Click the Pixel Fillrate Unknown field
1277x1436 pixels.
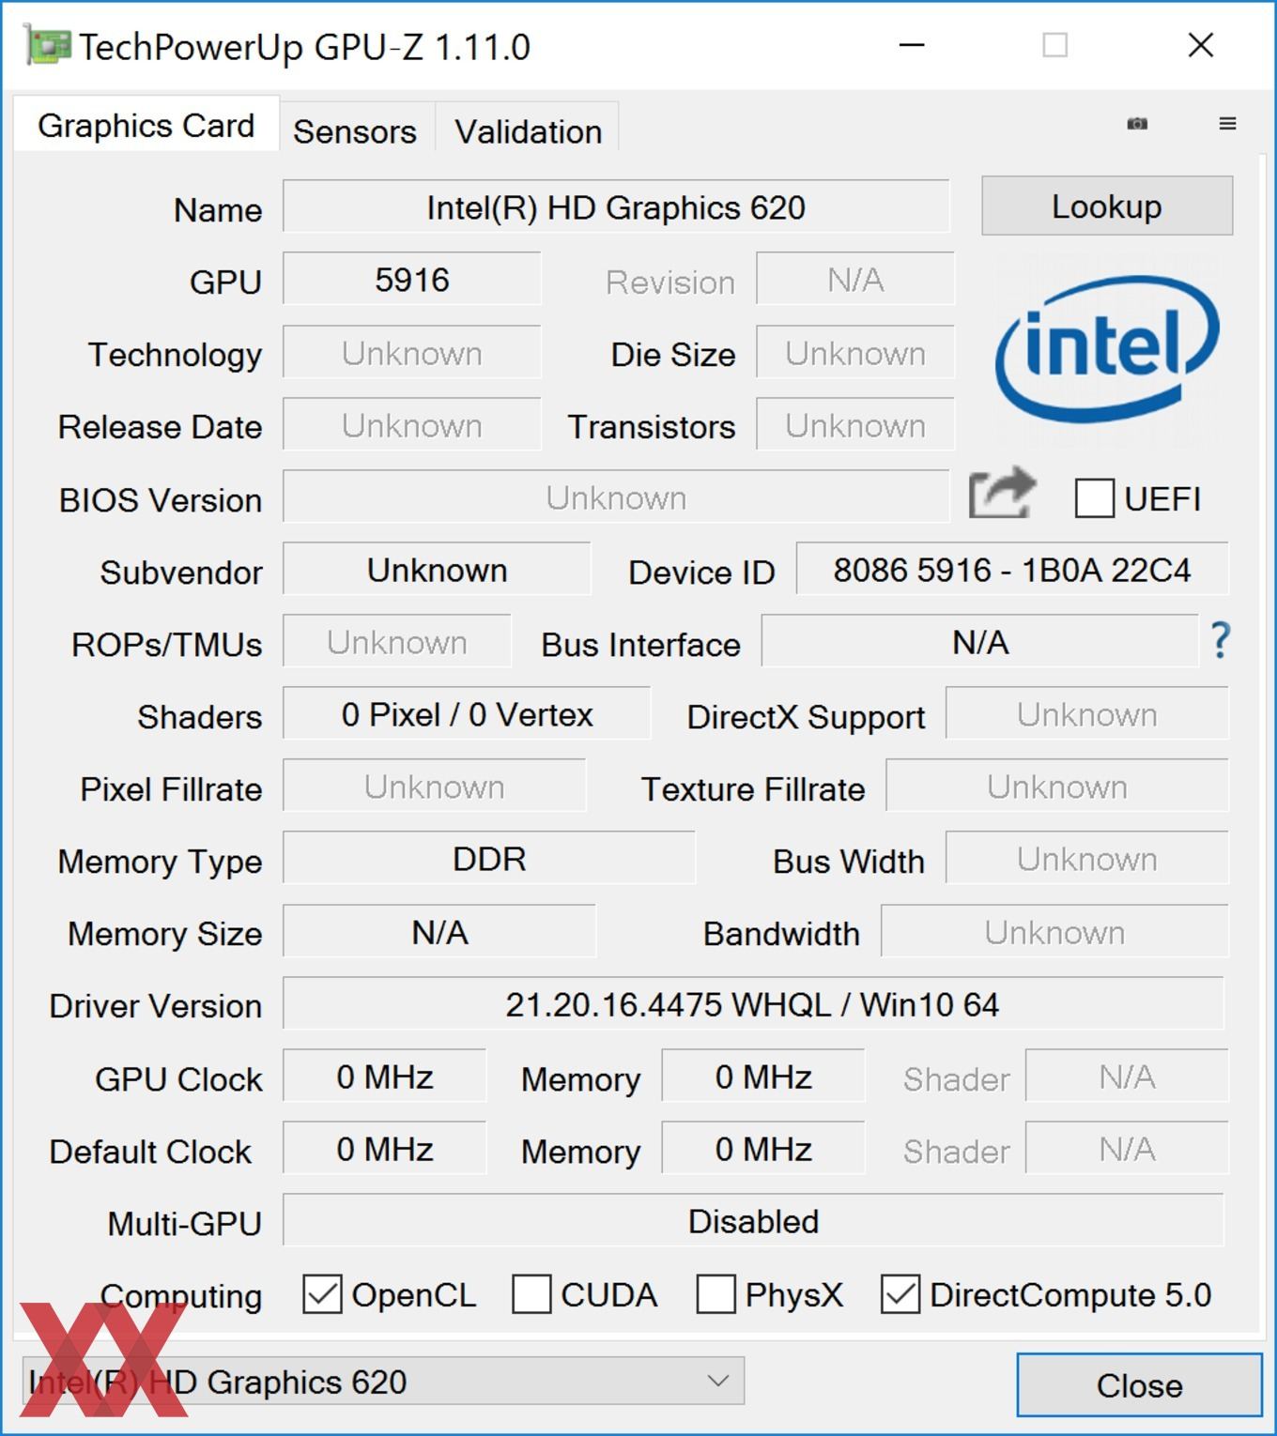click(435, 787)
